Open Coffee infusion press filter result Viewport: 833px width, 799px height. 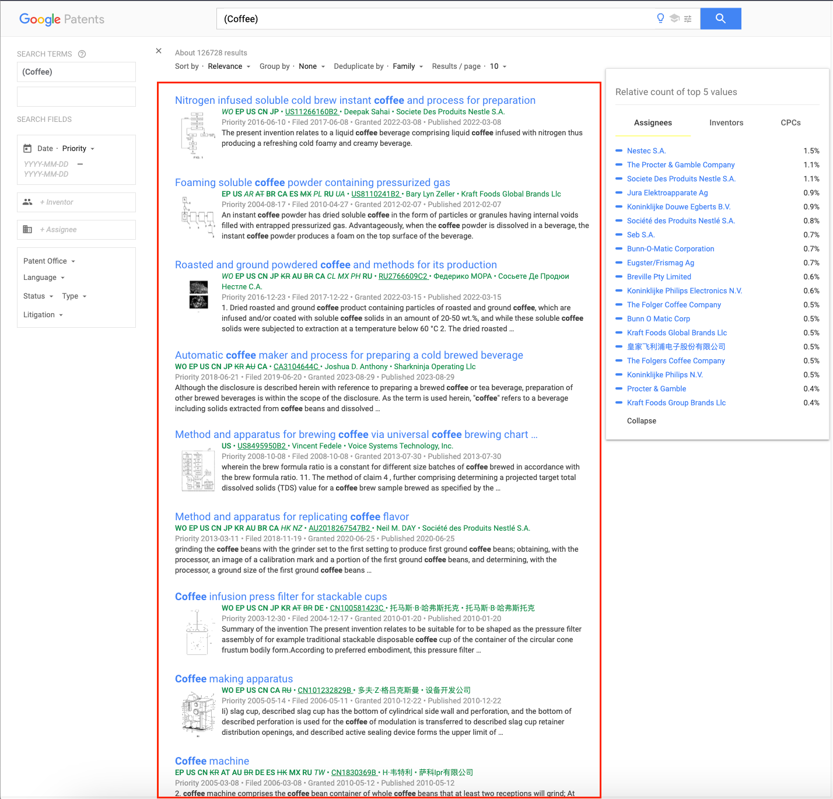pos(281,597)
